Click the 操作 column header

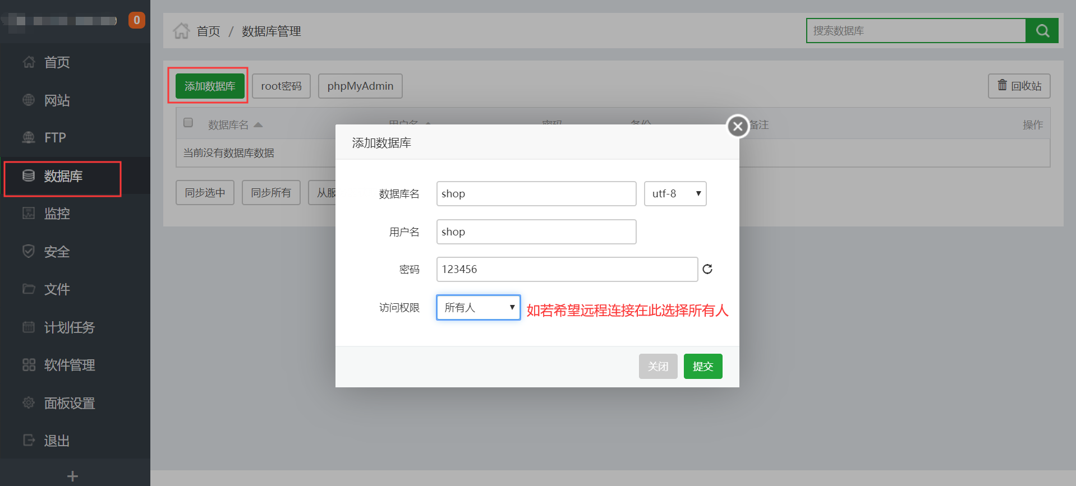1033,124
